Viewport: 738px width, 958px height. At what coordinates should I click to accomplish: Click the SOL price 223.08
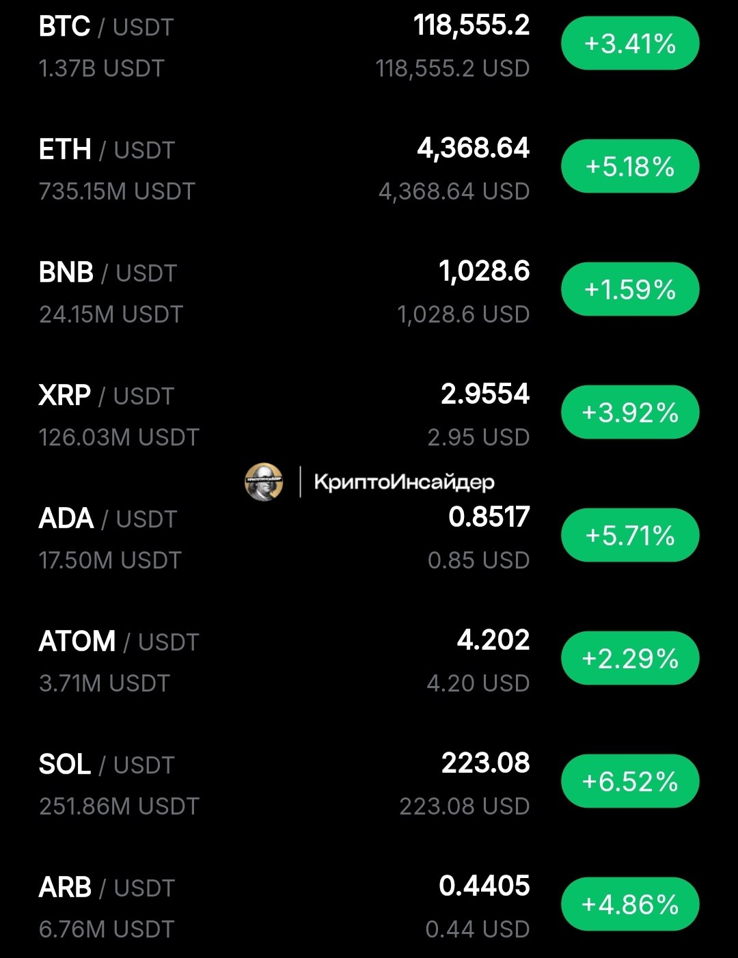click(x=485, y=763)
